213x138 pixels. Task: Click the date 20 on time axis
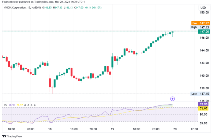pos(175,129)
